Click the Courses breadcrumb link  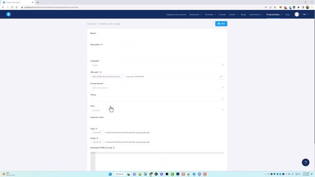[91, 24]
